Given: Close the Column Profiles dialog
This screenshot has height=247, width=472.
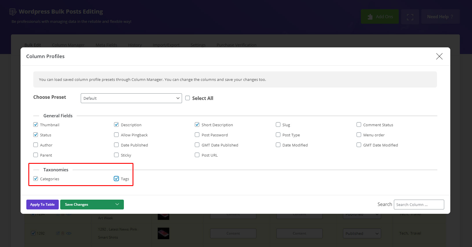Looking at the screenshot, I should pos(439,56).
